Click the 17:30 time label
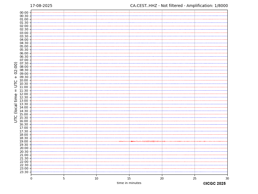This screenshot has height=194, width=258. [x=24, y=131]
